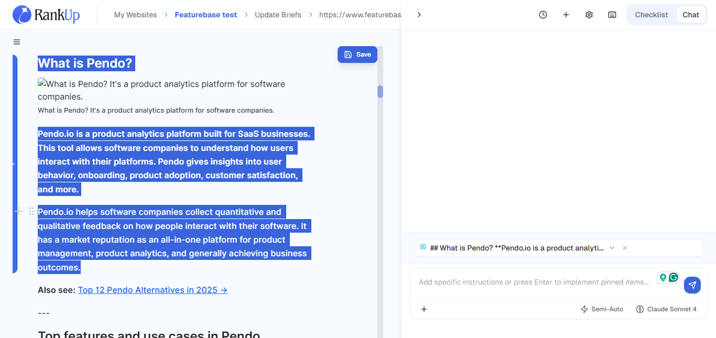Click the paragraph starting "Pendo.io is a product analytics"
Screen dimensions: 716x338
click(x=176, y=161)
